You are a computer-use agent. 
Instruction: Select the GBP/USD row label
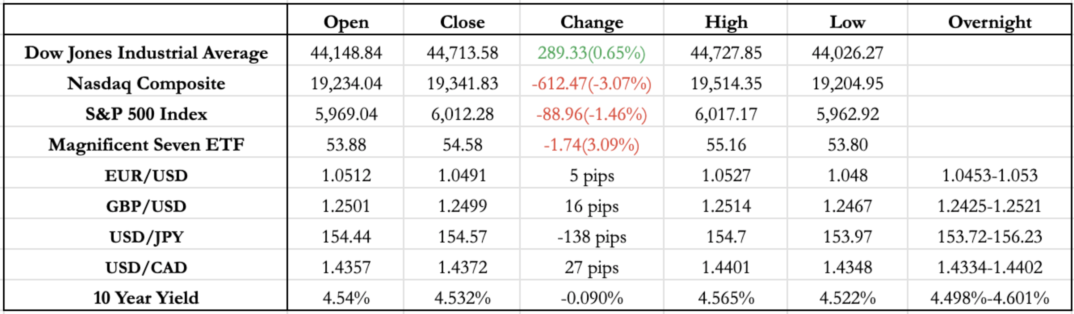pos(146,206)
